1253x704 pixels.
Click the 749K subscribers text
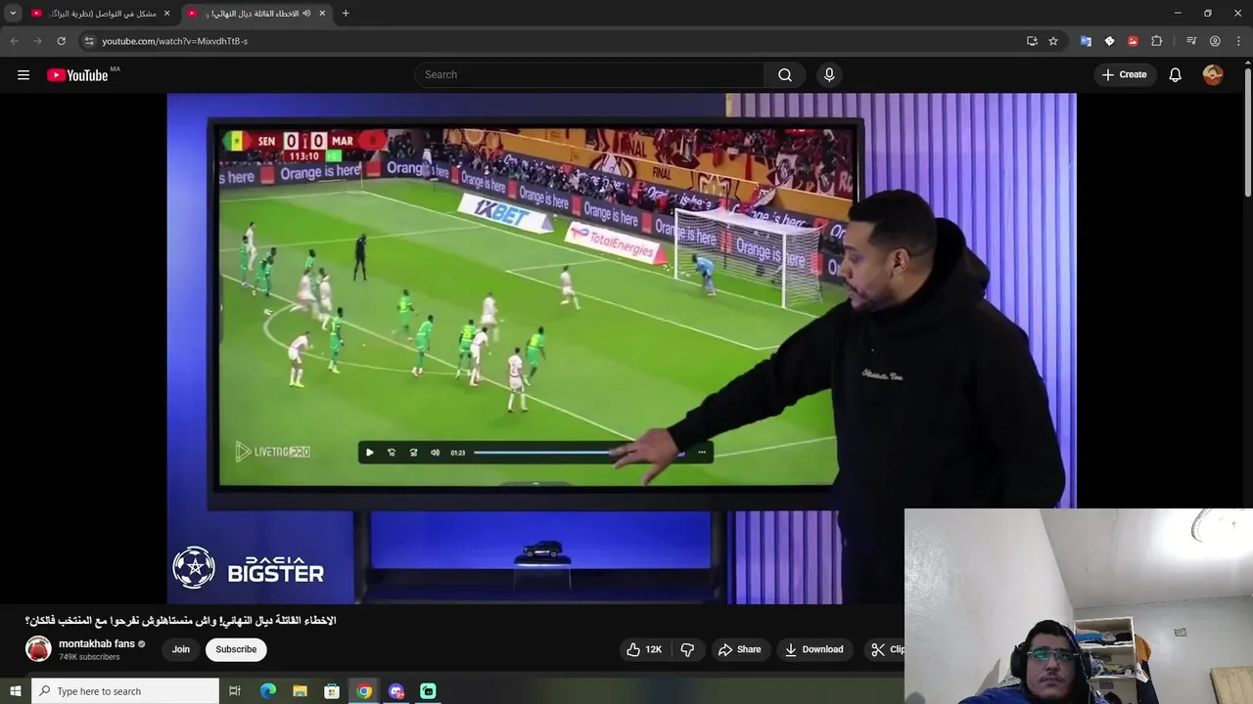[89, 657]
